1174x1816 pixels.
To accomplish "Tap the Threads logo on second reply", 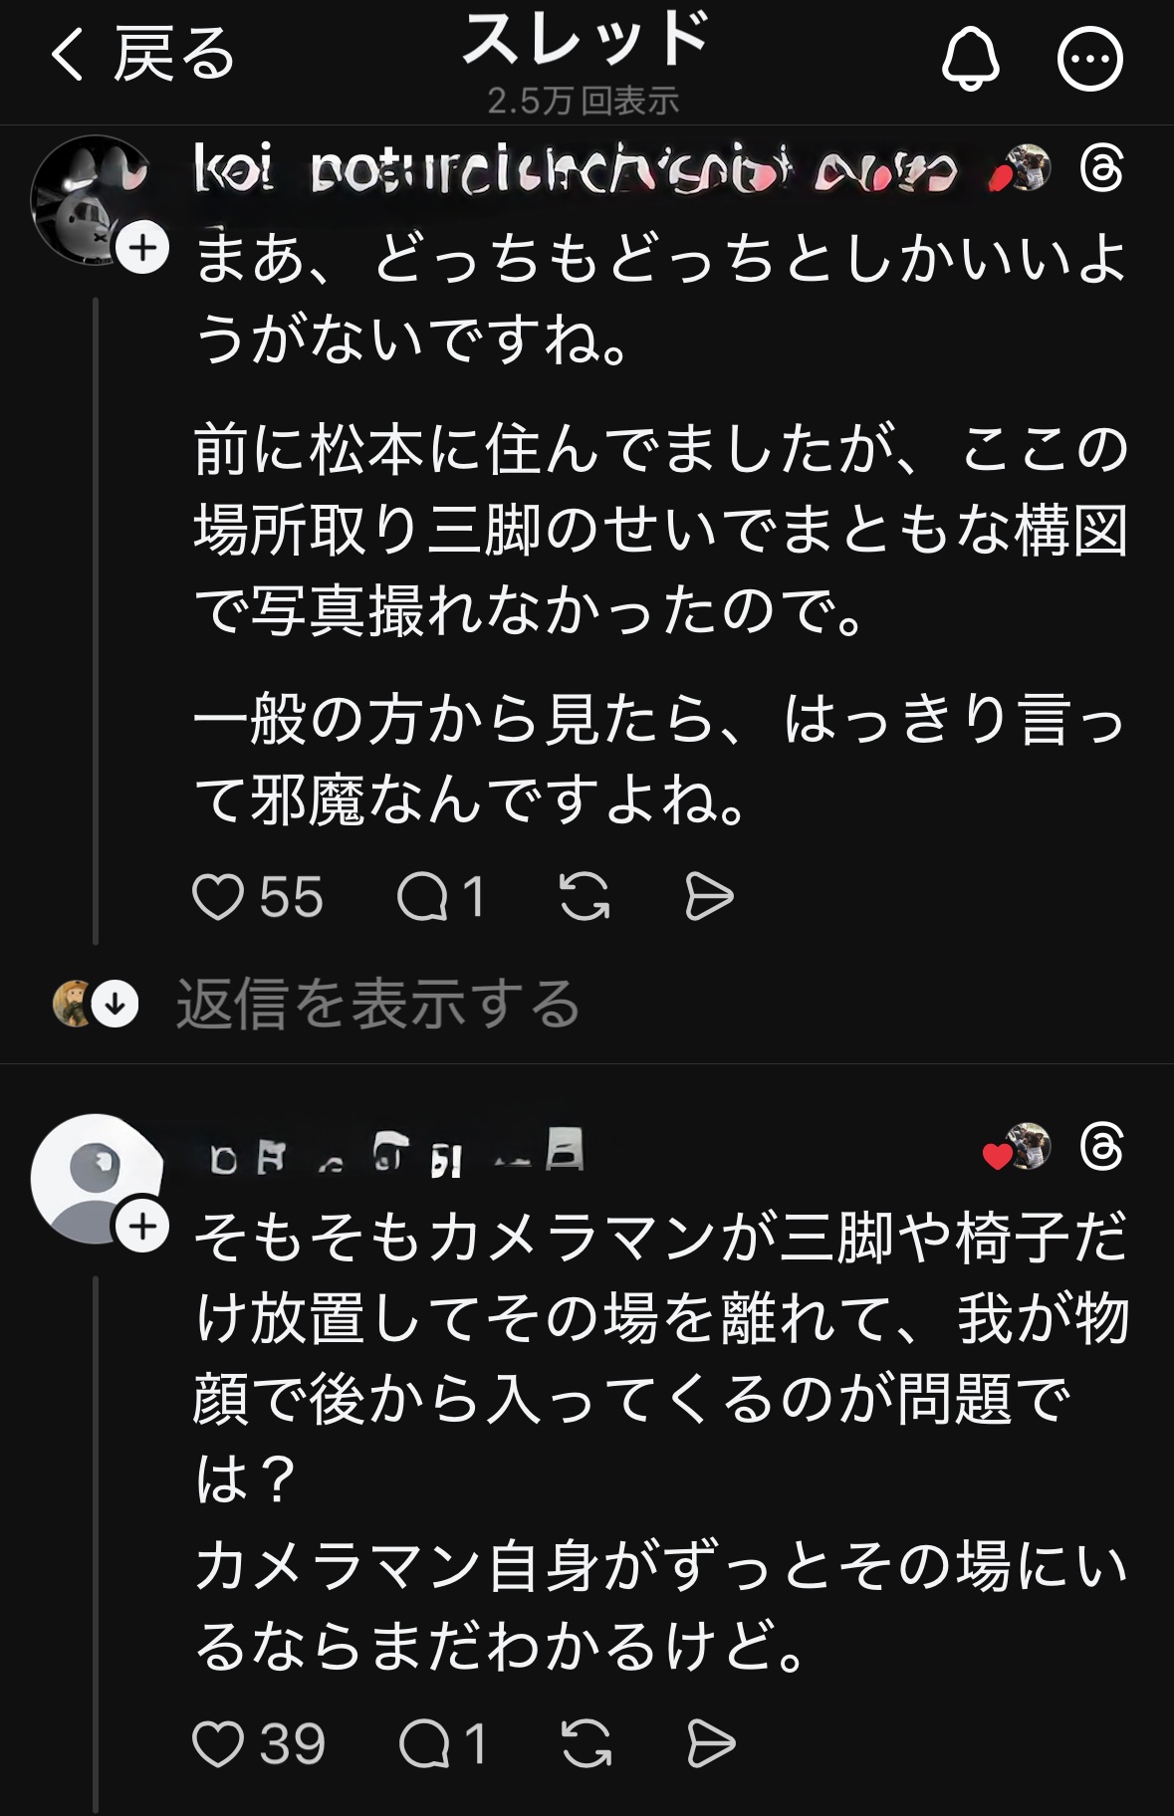I will coord(1101,1148).
